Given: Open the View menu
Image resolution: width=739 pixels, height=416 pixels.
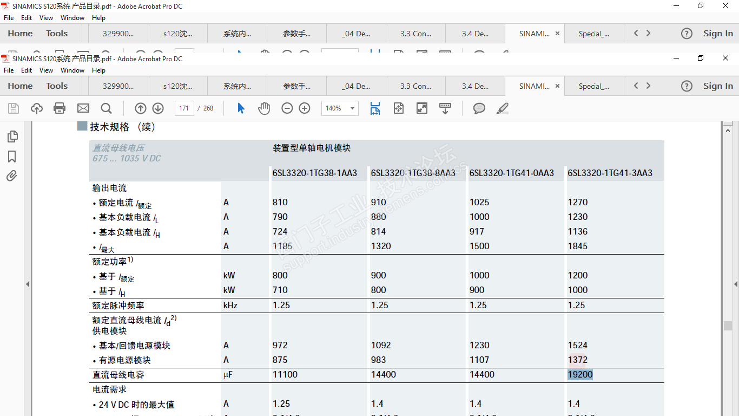Looking at the screenshot, I should pyautogui.click(x=46, y=70).
